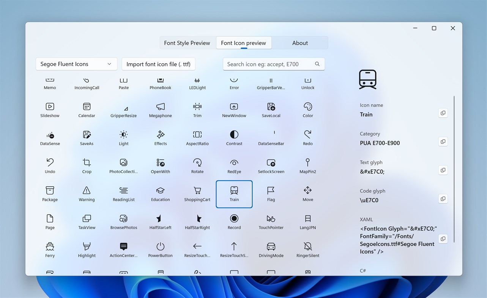
Task: Pick the OpenWith icon
Action: coord(160,166)
